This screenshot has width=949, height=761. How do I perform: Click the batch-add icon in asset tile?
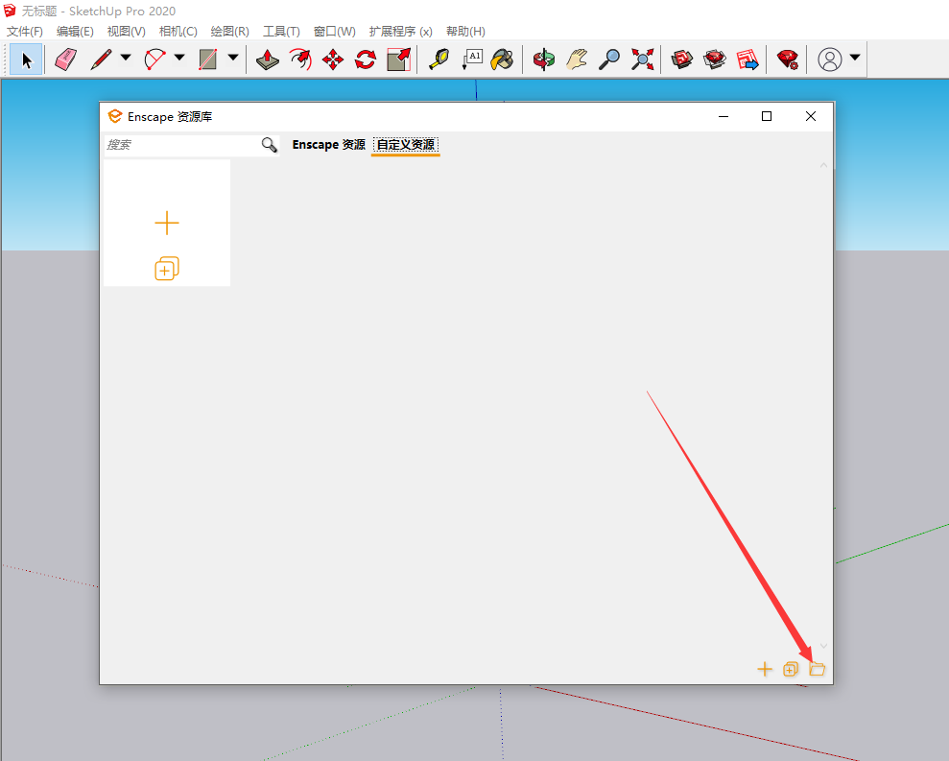(x=166, y=268)
